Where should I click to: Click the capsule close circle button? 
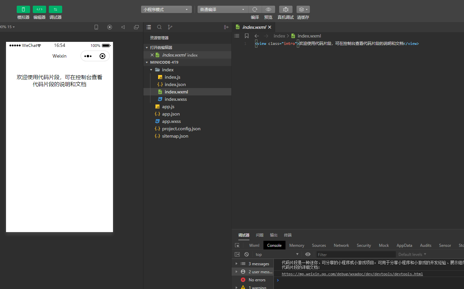(x=103, y=56)
